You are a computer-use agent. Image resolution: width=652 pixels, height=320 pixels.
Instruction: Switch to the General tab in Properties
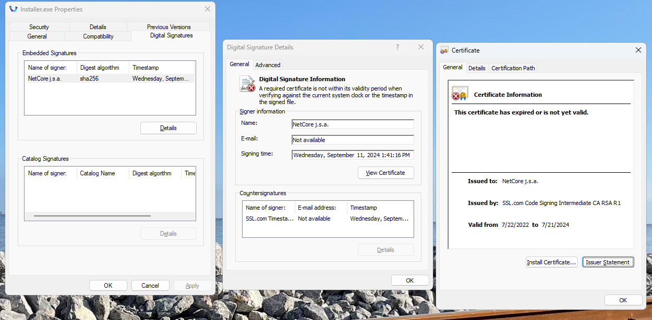tap(37, 36)
